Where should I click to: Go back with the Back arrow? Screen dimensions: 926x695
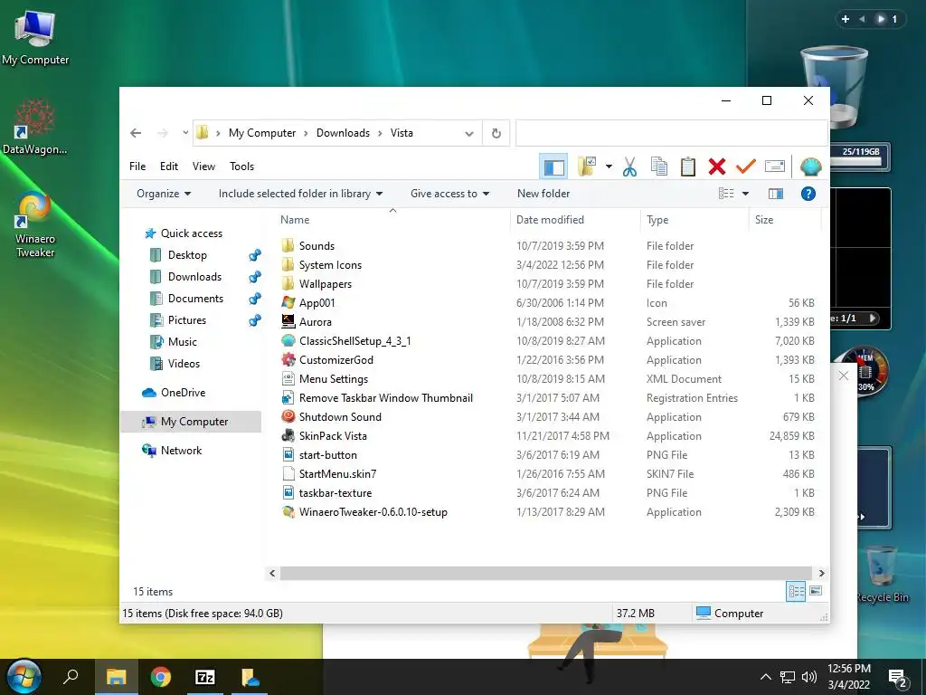pyautogui.click(x=136, y=133)
